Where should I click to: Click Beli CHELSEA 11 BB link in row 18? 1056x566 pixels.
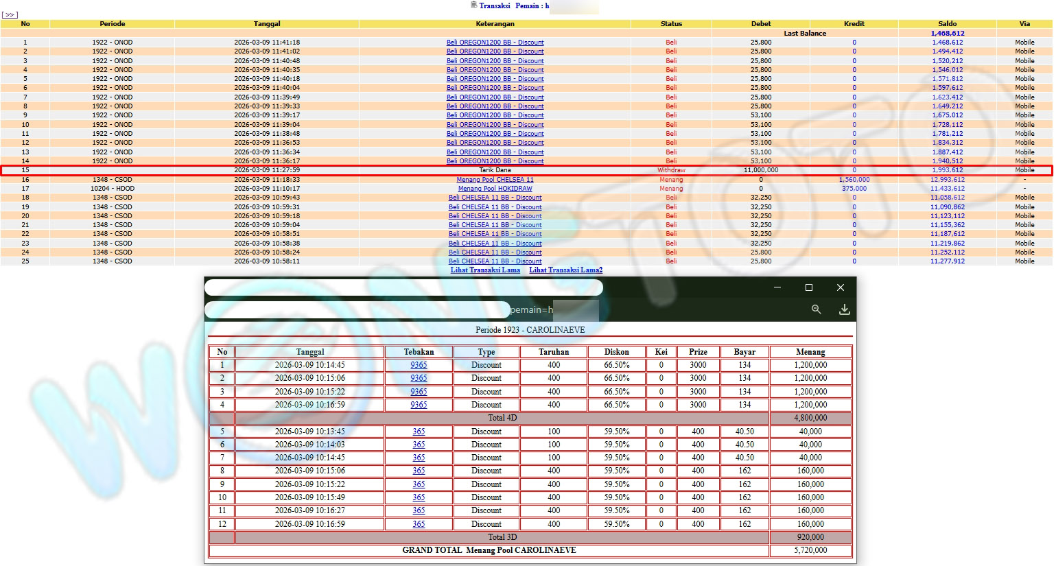[495, 198]
